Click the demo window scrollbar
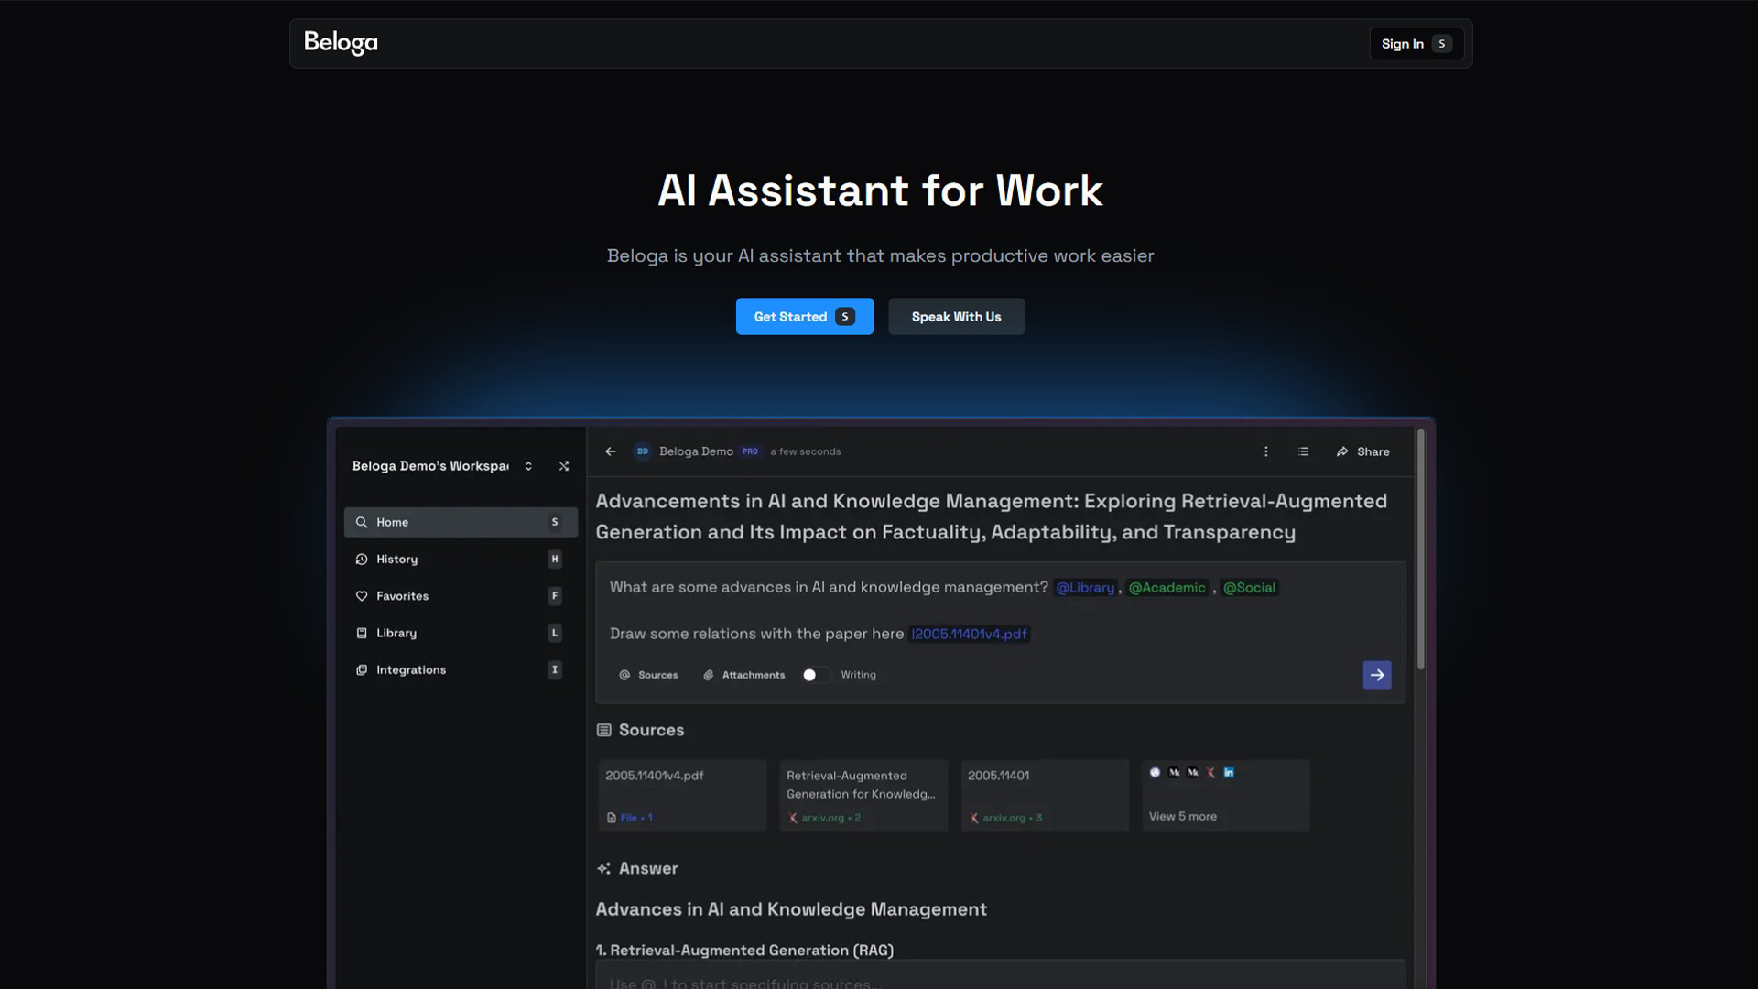 point(1421,549)
